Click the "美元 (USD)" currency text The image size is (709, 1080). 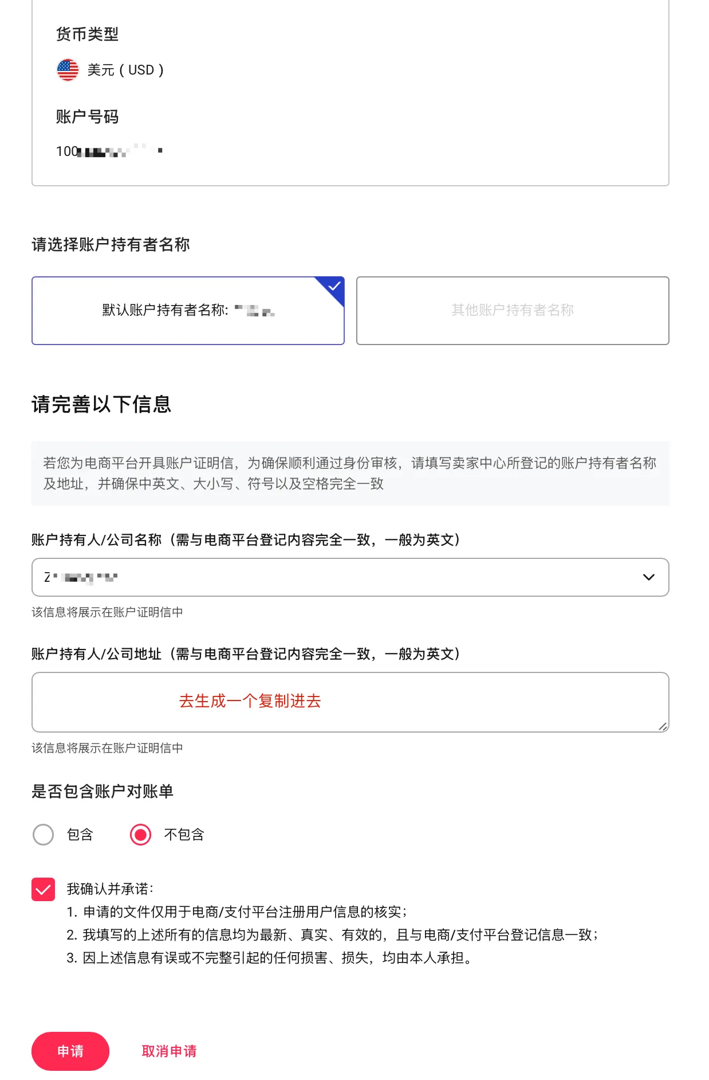pos(125,70)
